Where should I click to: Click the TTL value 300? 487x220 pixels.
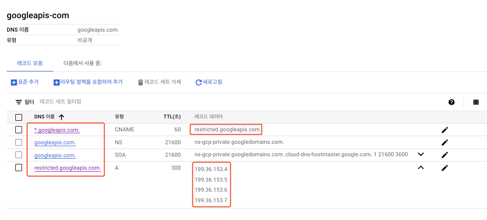(176, 168)
